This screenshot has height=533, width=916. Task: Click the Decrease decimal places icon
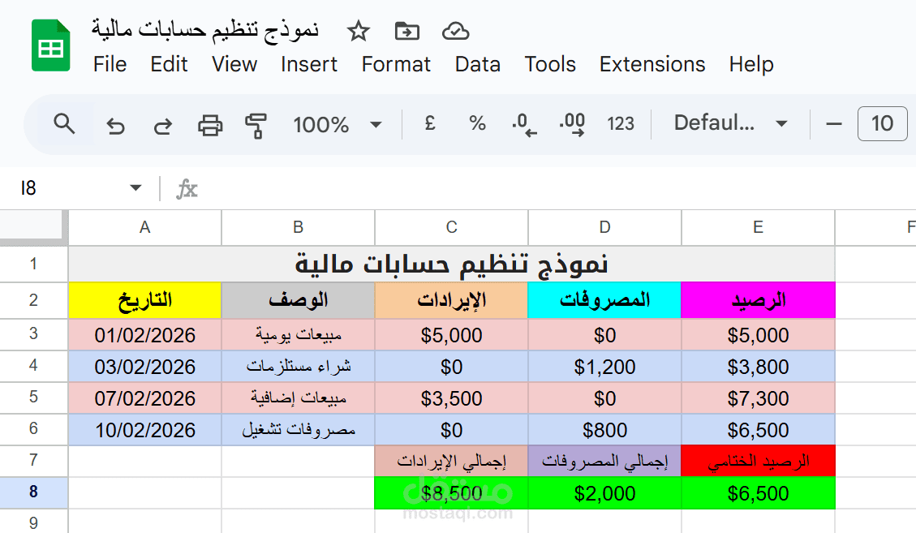pos(523,124)
